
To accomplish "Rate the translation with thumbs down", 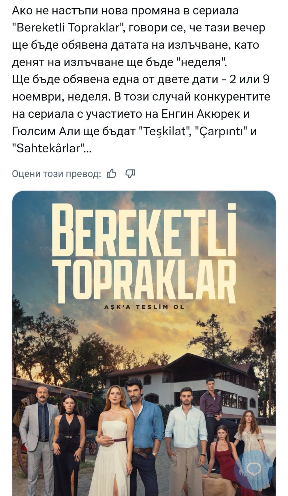I will [130, 174].
